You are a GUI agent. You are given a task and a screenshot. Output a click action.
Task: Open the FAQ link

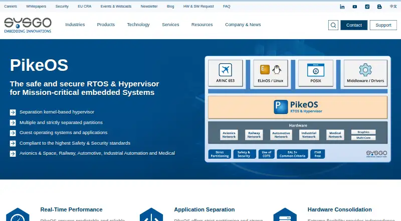pyautogui.click(x=227, y=7)
